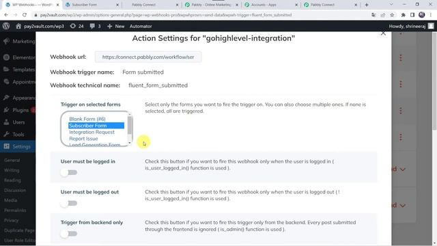
Task: Open the browser extensions puzzle icon
Action: coord(403,15)
